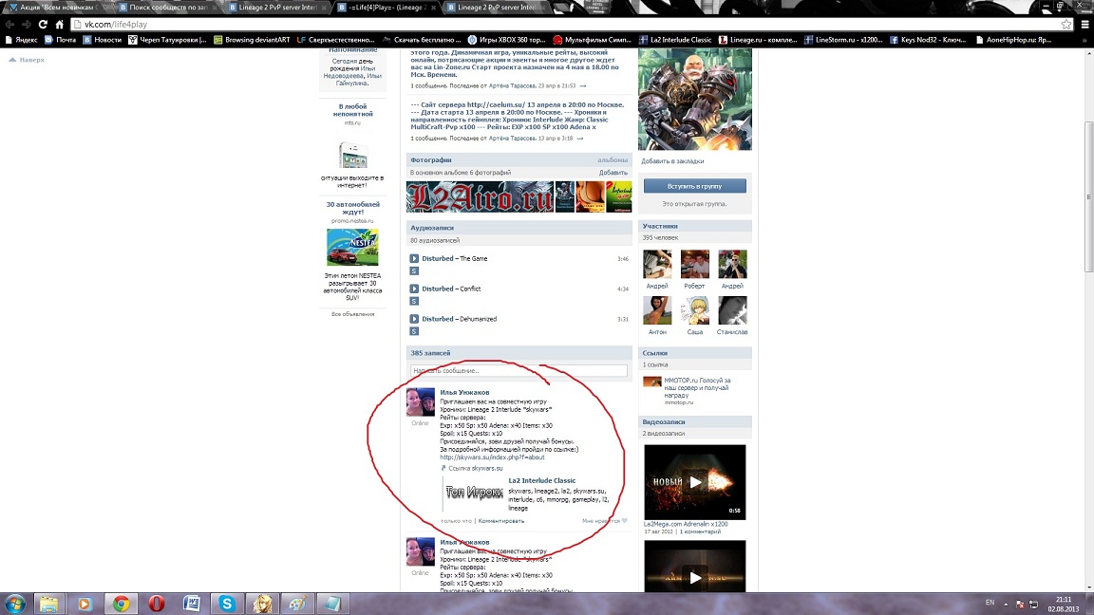The image size is (1094, 615).
Task: Click the S icon under The Game track
Action: (414, 270)
